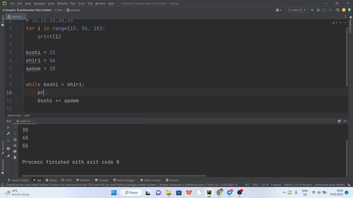Open the TODO tool window tab

66,180
